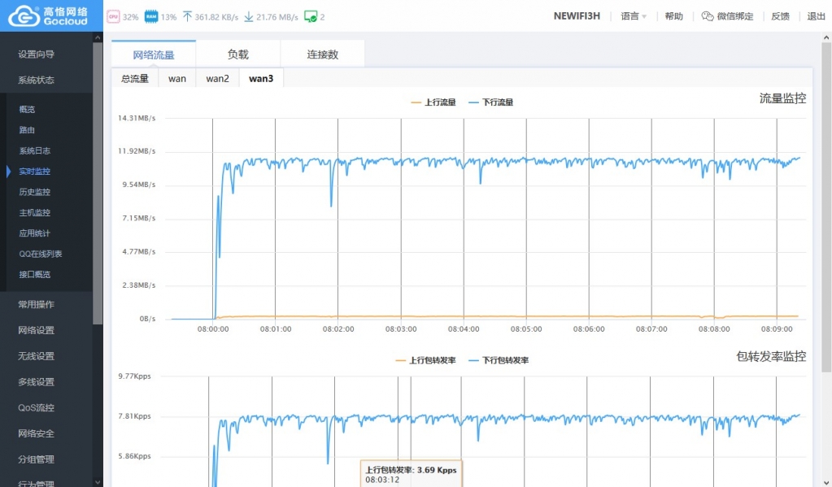Screen dimensions: 832x487
Task: Click the main page scrollbar thumb
Action: point(826,207)
